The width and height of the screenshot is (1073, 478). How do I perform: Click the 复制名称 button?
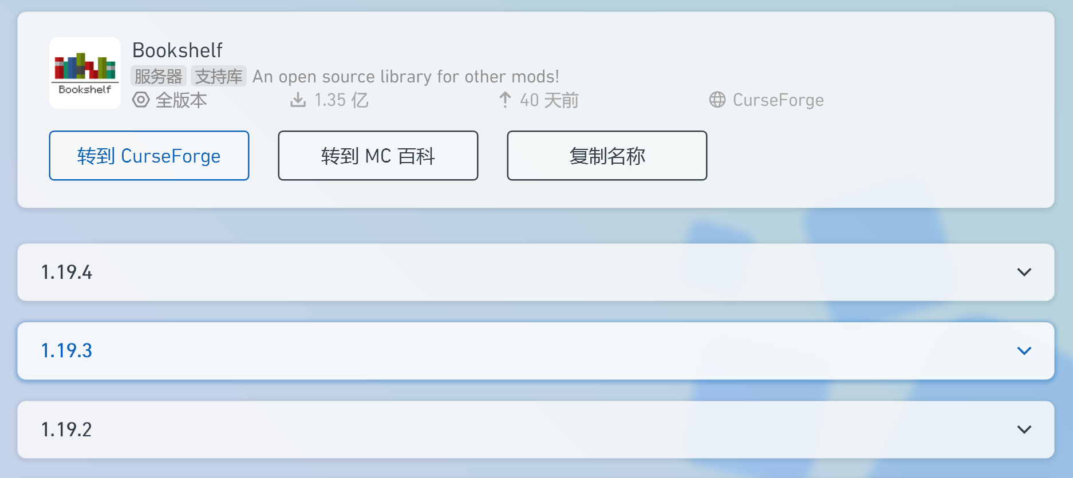(606, 155)
